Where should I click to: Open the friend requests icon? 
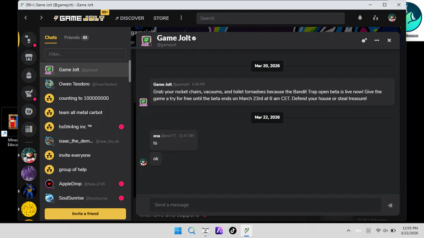point(375,18)
